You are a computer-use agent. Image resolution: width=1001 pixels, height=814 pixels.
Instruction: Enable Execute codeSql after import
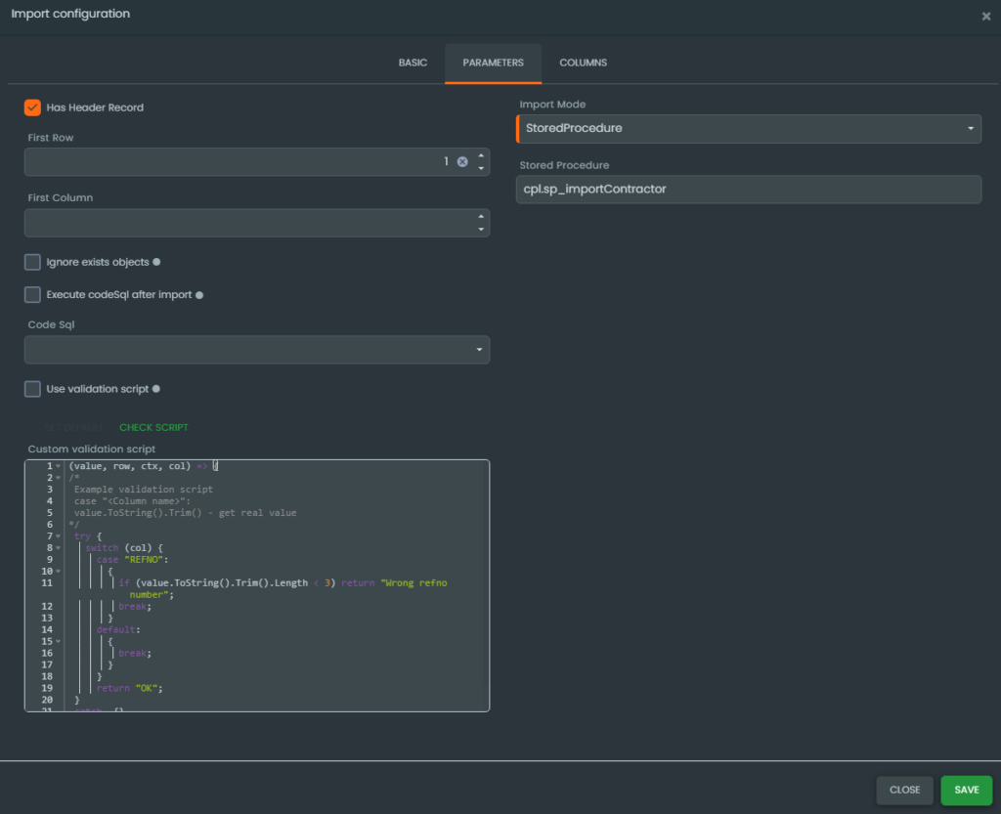pos(32,295)
